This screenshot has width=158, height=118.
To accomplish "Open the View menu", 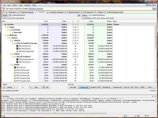I will click(9, 5).
